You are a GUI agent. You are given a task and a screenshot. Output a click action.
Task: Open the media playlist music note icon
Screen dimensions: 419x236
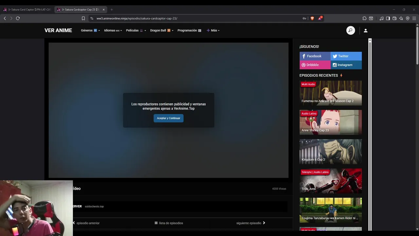(x=381, y=18)
